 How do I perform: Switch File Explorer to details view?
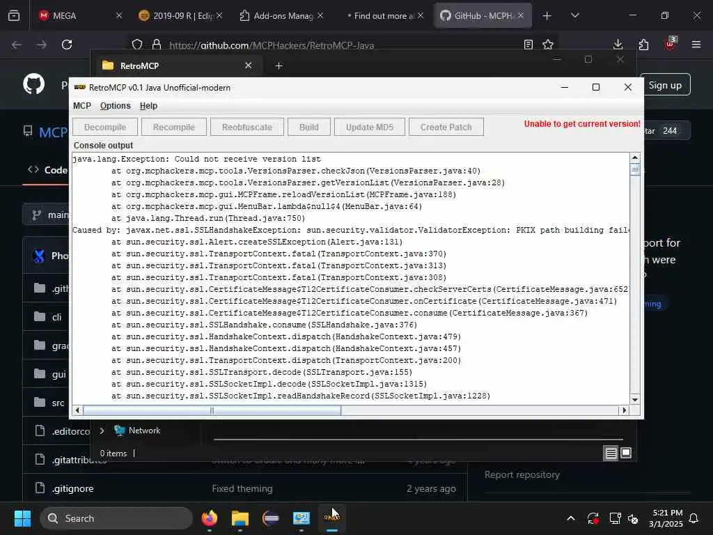pyautogui.click(x=611, y=453)
